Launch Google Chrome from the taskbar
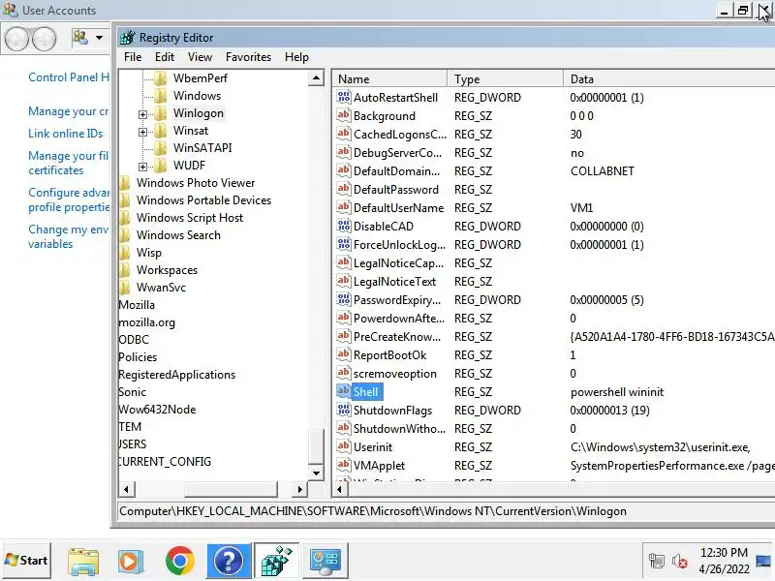Viewport: 775px width, 581px height. click(x=180, y=562)
